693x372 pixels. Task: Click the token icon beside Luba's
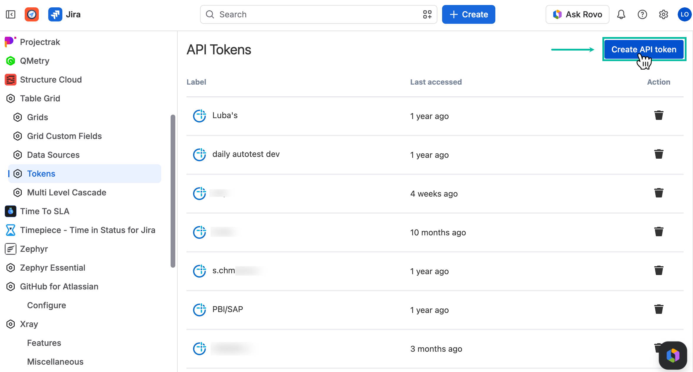[199, 116]
